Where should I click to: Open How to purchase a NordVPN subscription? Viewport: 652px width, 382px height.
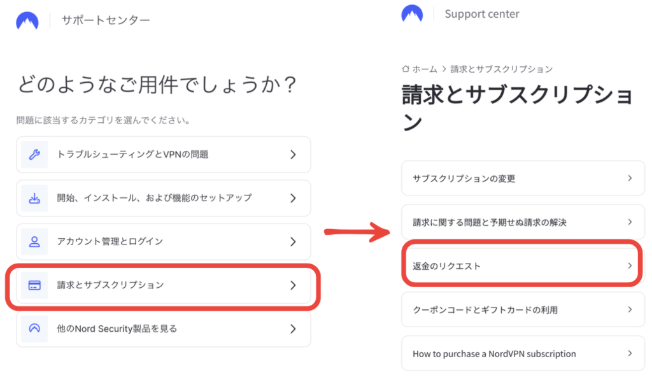[493, 353]
